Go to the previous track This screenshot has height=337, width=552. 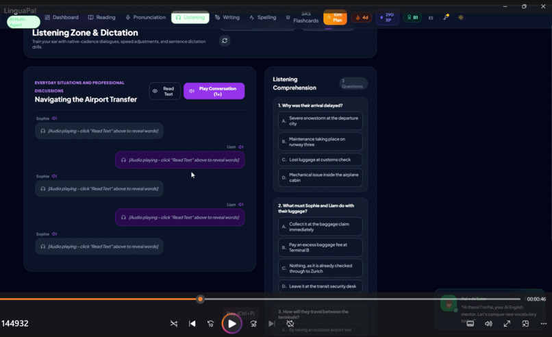192,323
